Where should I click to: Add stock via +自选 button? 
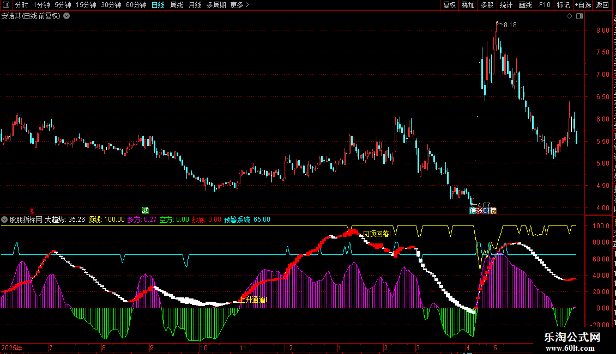tap(583, 5)
